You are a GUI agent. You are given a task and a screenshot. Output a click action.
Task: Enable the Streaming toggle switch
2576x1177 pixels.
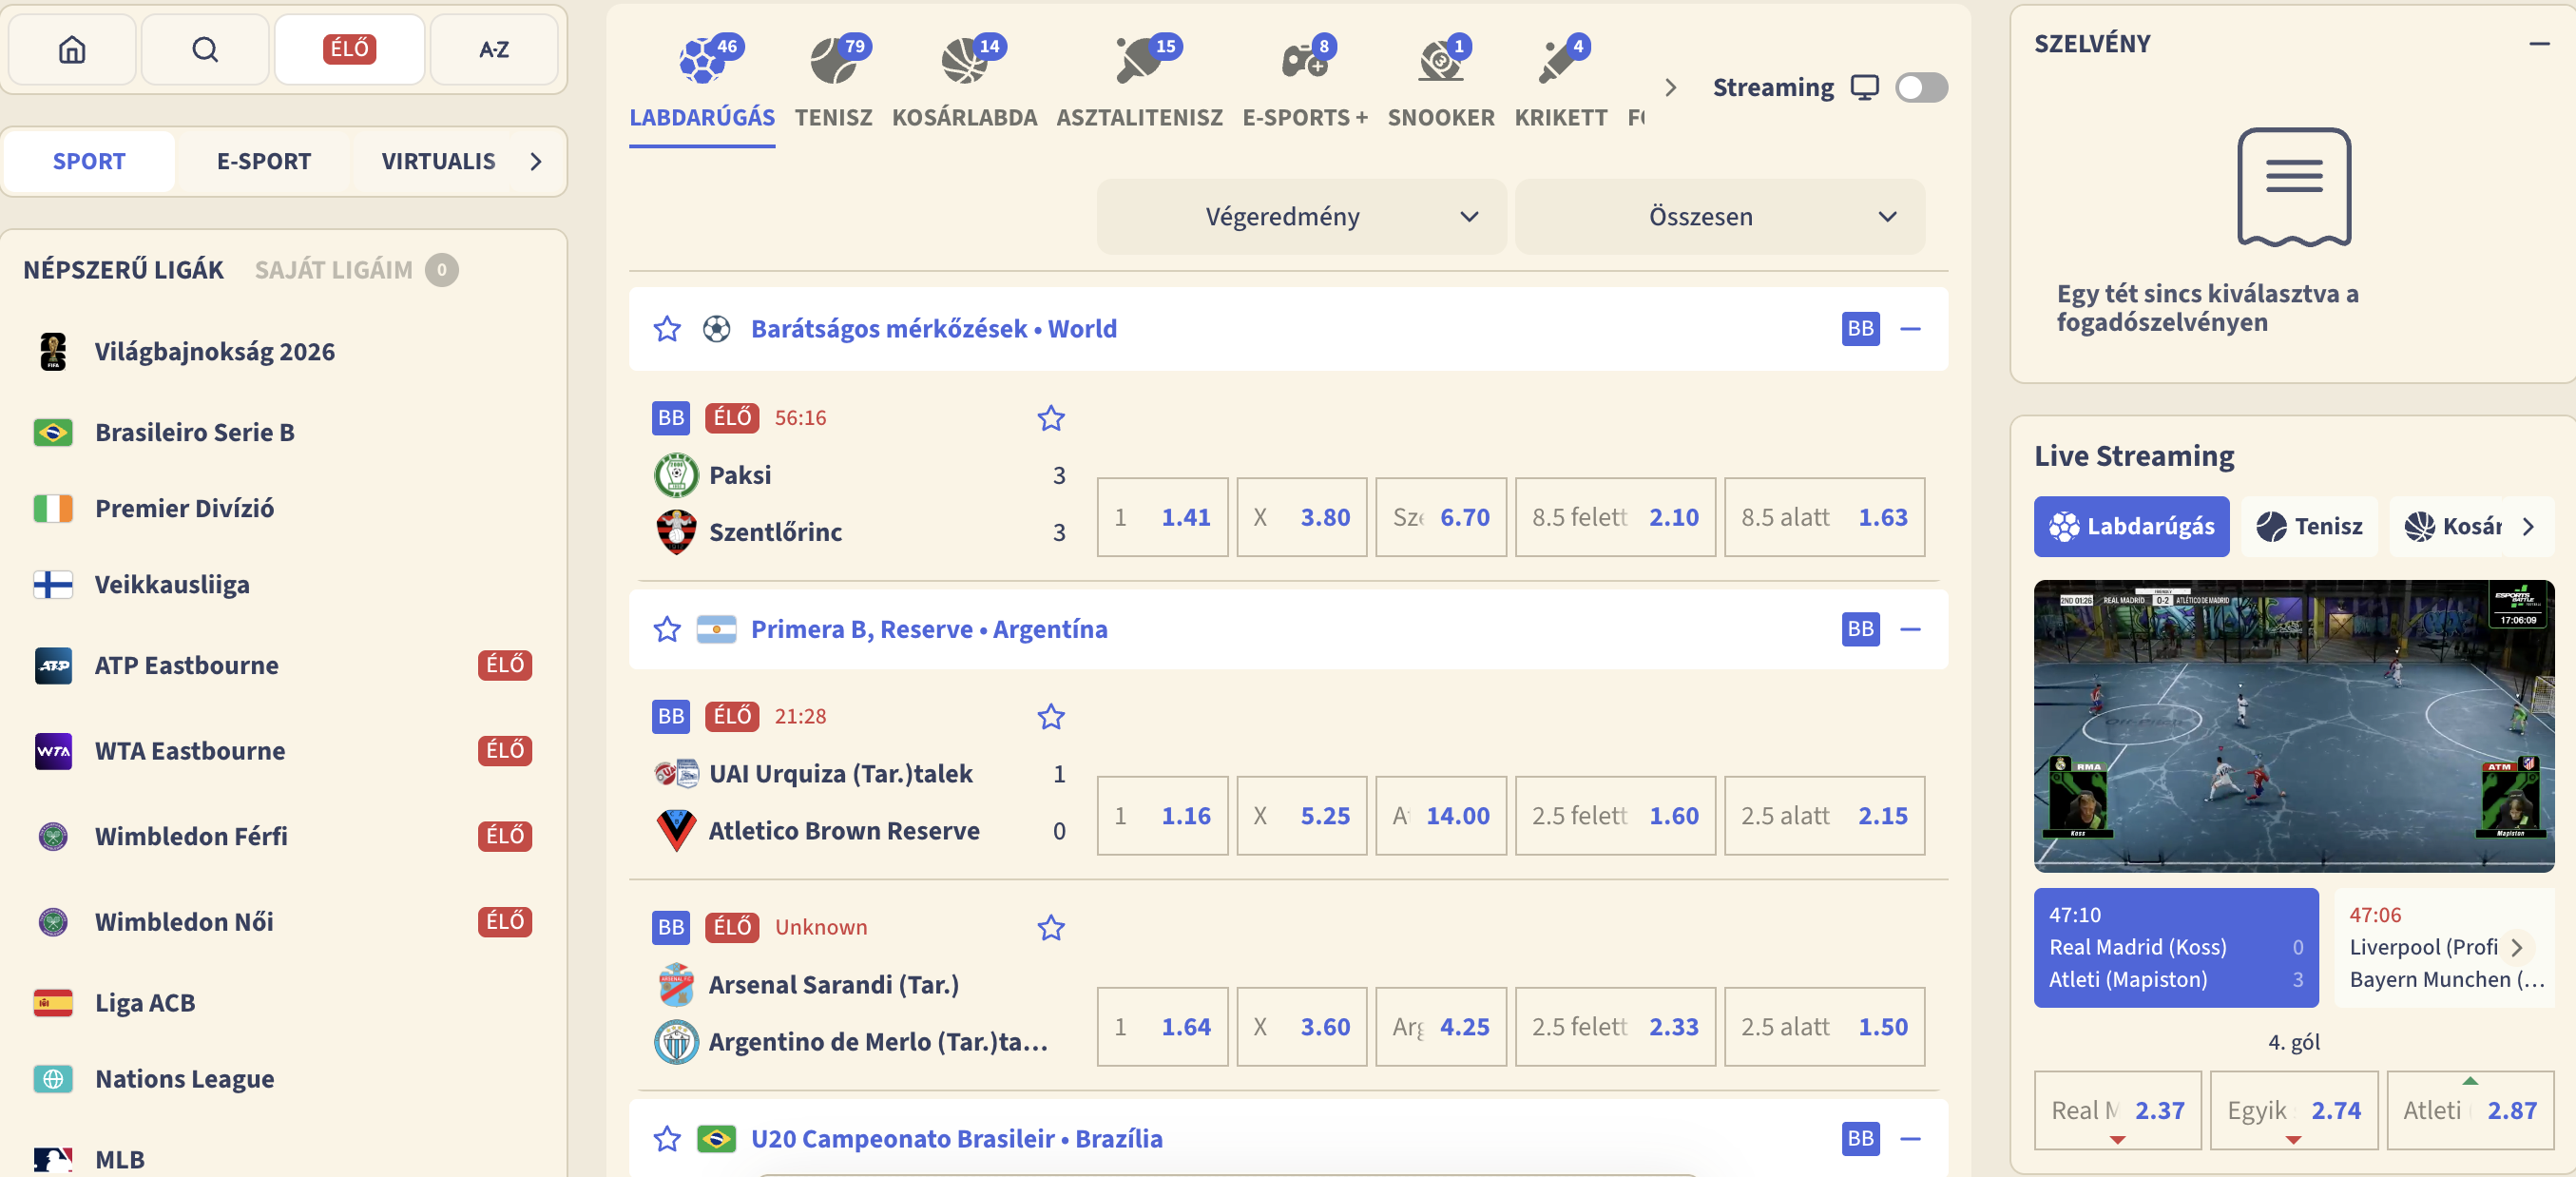tap(1921, 88)
